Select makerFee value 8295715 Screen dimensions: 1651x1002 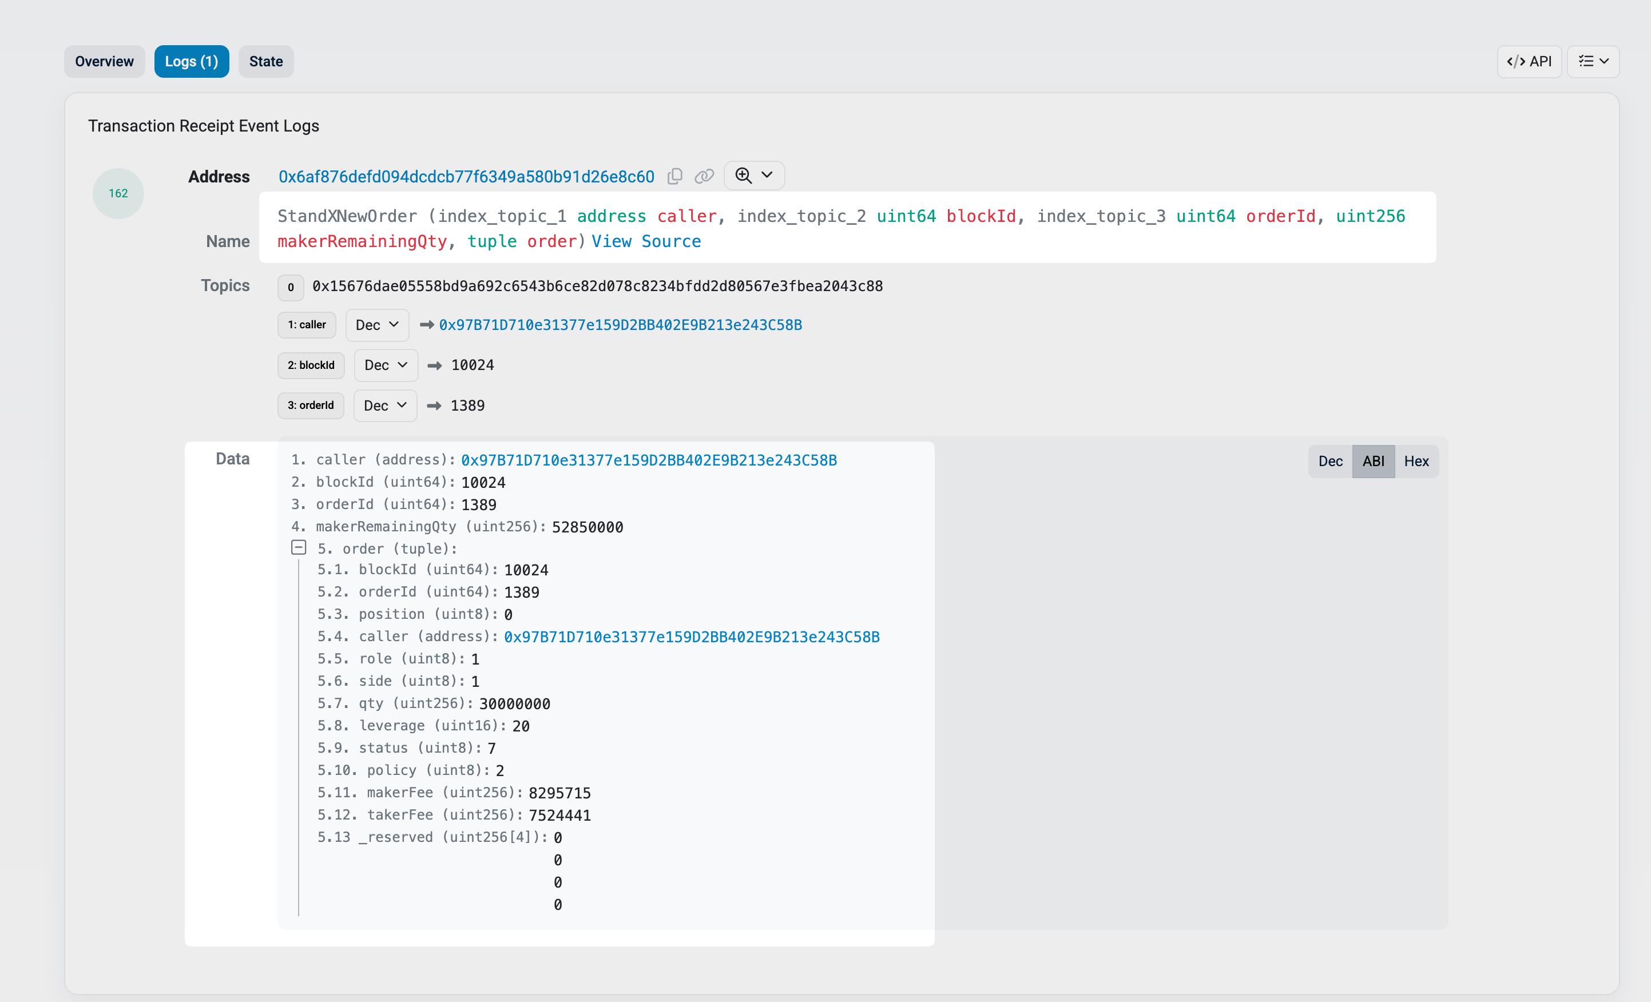point(559,793)
